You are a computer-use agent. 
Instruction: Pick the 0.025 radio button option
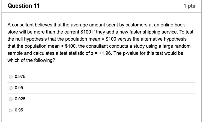coord(11,99)
